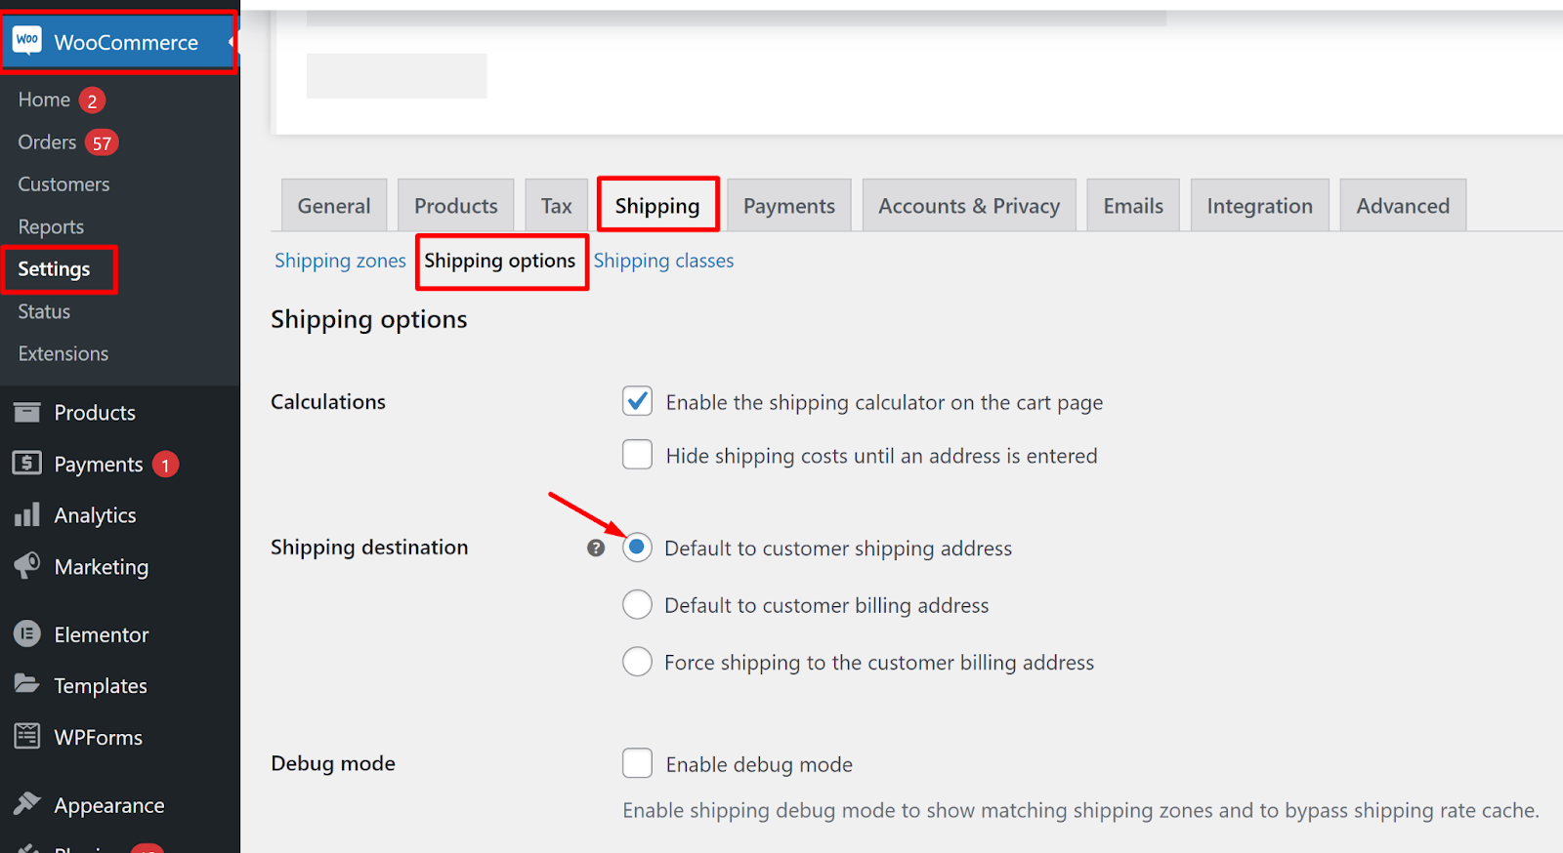Viewport: 1563px width, 853px height.
Task: Collapse WooCommerce menu arrow
Action: tap(232, 42)
